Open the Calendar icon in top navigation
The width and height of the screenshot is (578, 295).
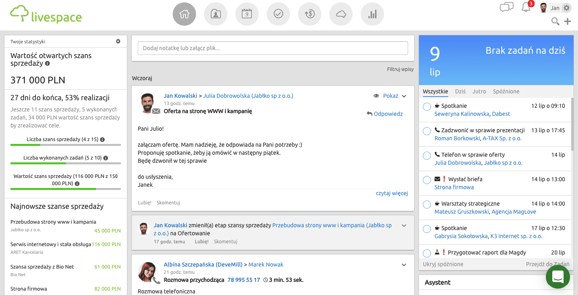247,14
